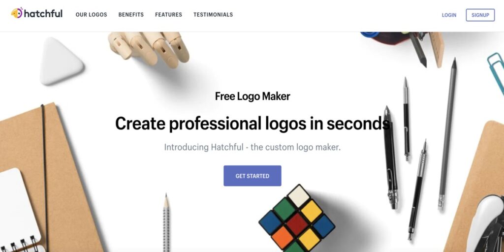Click the Introducing Hatchful subtitle text
The height and width of the screenshot is (252, 504).
coord(252,147)
